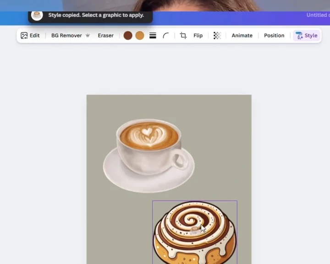Click the Style copied notification thumbnail
The width and height of the screenshot is (330, 264).
[x=37, y=16]
